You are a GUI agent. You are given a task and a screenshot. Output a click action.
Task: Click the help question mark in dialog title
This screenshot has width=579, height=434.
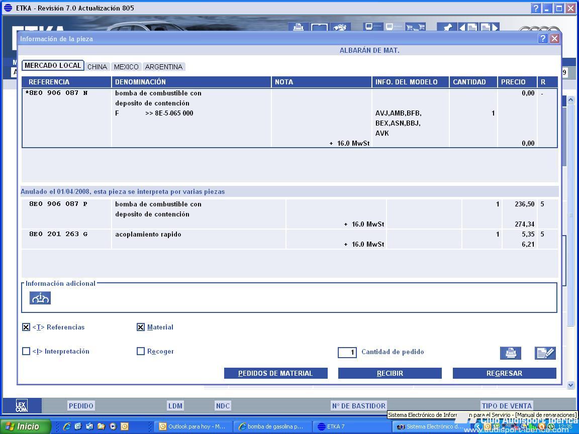tap(542, 38)
